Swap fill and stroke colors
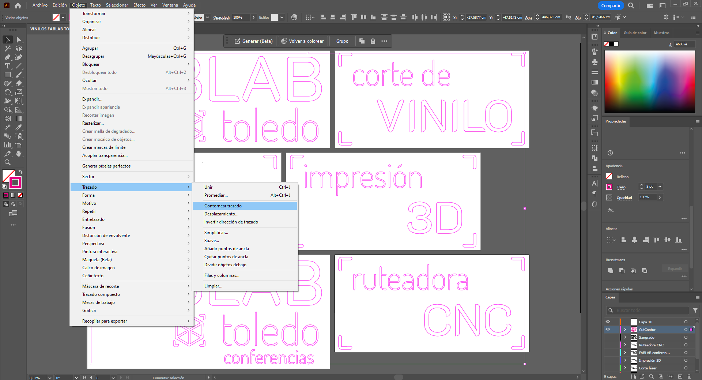The width and height of the screenshot is (702, 380). click(x=21, y=172)
